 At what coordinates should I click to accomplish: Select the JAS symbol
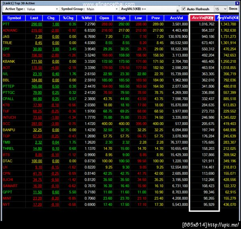(6, 37)
